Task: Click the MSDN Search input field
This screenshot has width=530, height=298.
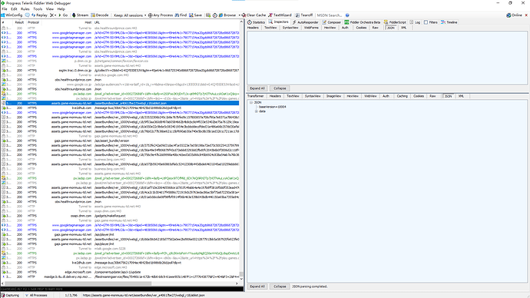Action: (330, 15)
